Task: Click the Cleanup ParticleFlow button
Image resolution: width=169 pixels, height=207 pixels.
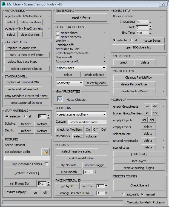Action: 138,77
